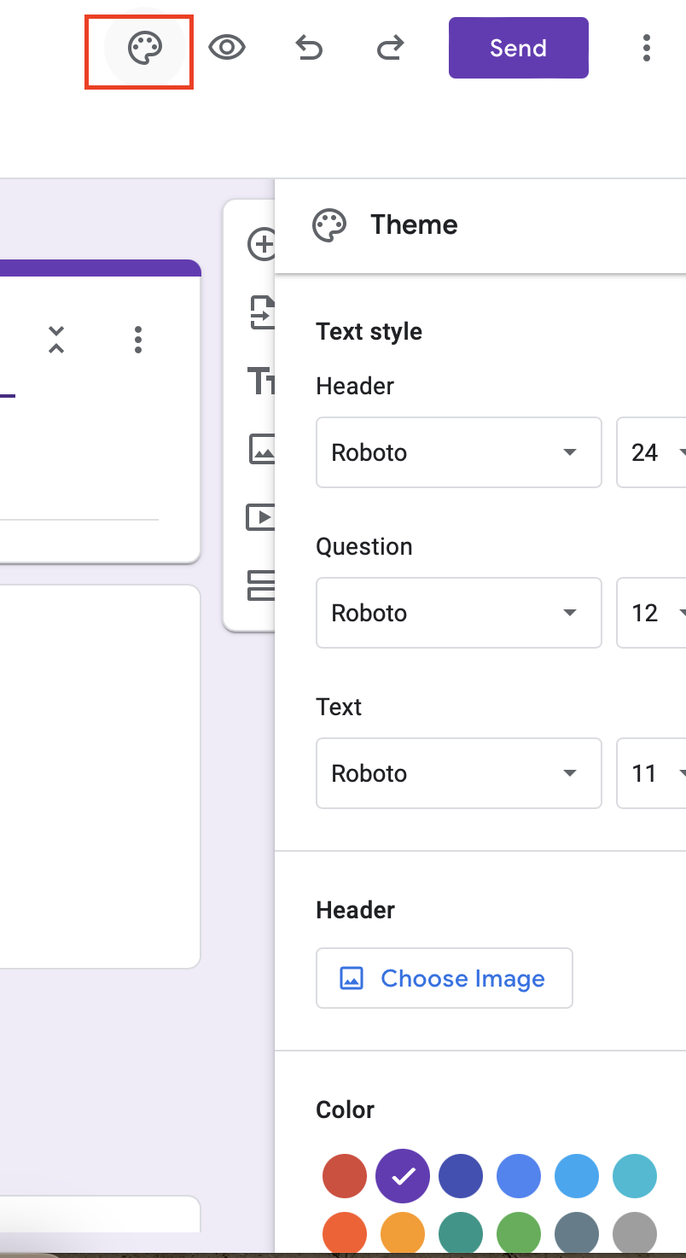Select the red theme color swatch
Viewport: 686px width, 1258px height.
[x=344, y=1176]
